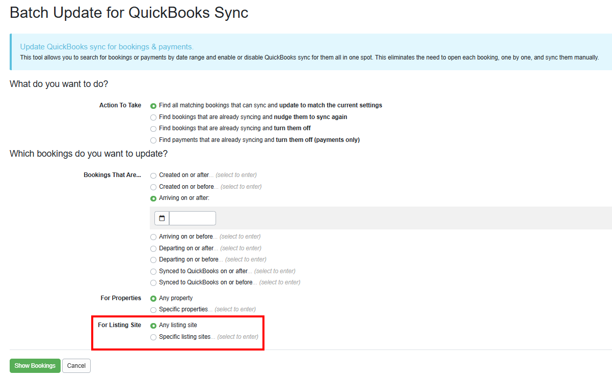Image resolution: width=612 pixels, height=379 pixels.
Task: Open the calendar date picker icon
Action: coord(162,218)
